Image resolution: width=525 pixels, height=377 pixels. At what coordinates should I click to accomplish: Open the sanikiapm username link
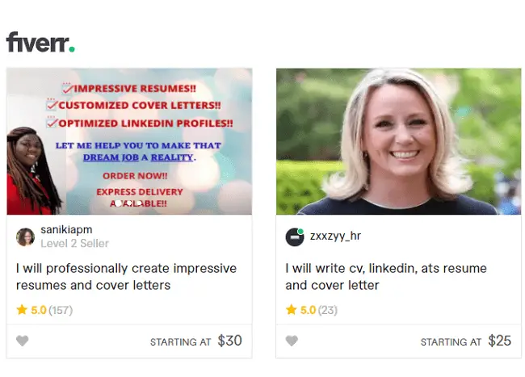tap(66, 230)
